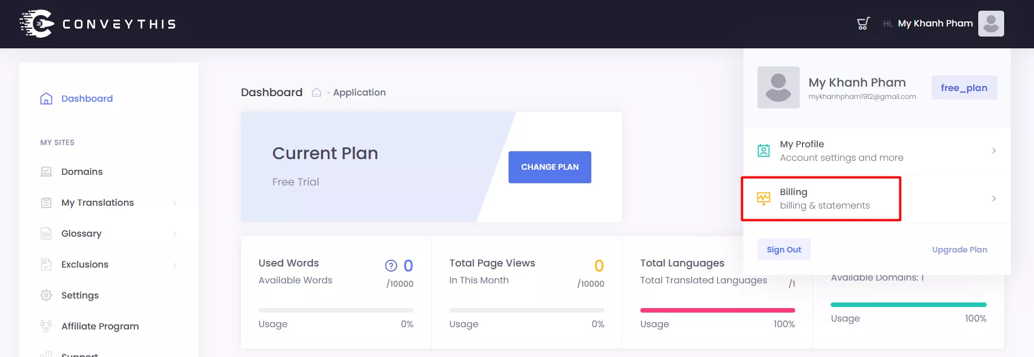Open Billing & statements entry

pos(824,198)
